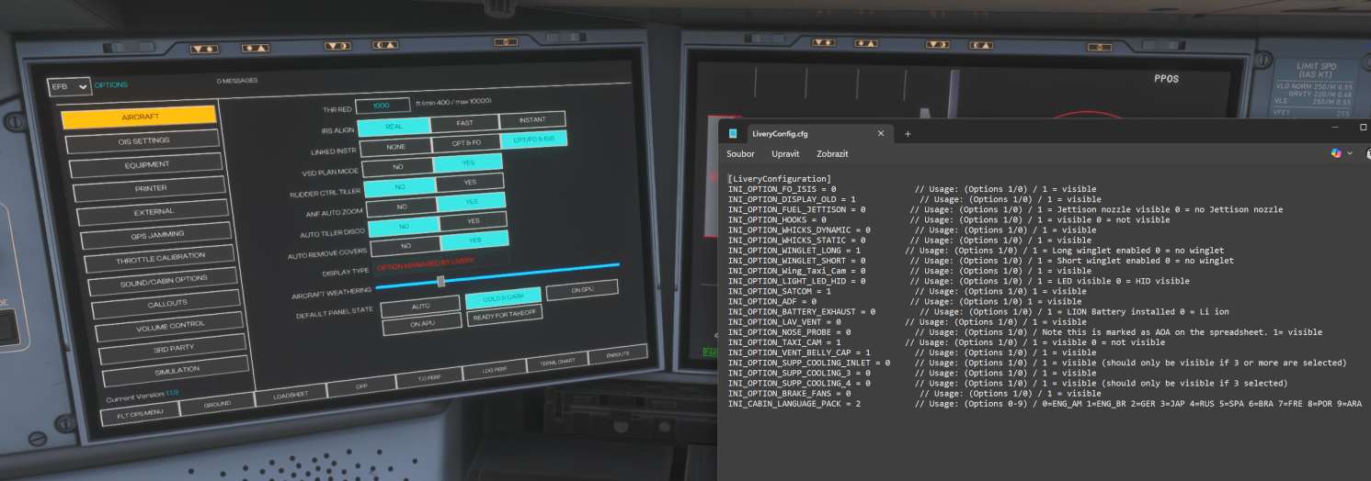This screenshot has width=1371, height=481.
Task: Set IRS ALIGN to FAST
Action: tap(464, 123)
